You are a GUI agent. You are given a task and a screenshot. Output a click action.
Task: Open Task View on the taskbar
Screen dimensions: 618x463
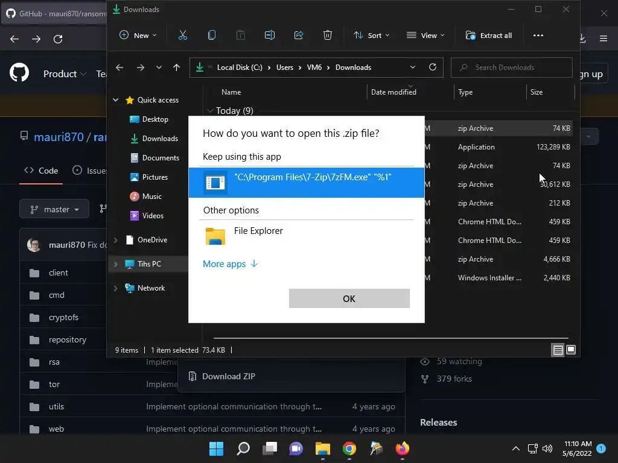tap(270, 449)
